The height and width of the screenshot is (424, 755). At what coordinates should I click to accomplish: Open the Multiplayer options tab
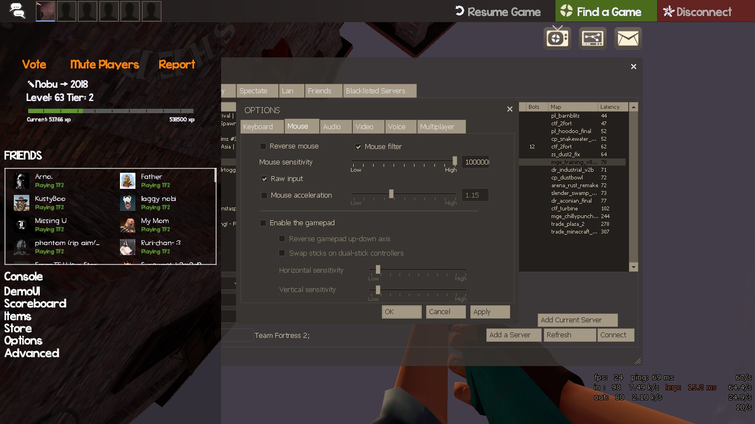point(442,127)
